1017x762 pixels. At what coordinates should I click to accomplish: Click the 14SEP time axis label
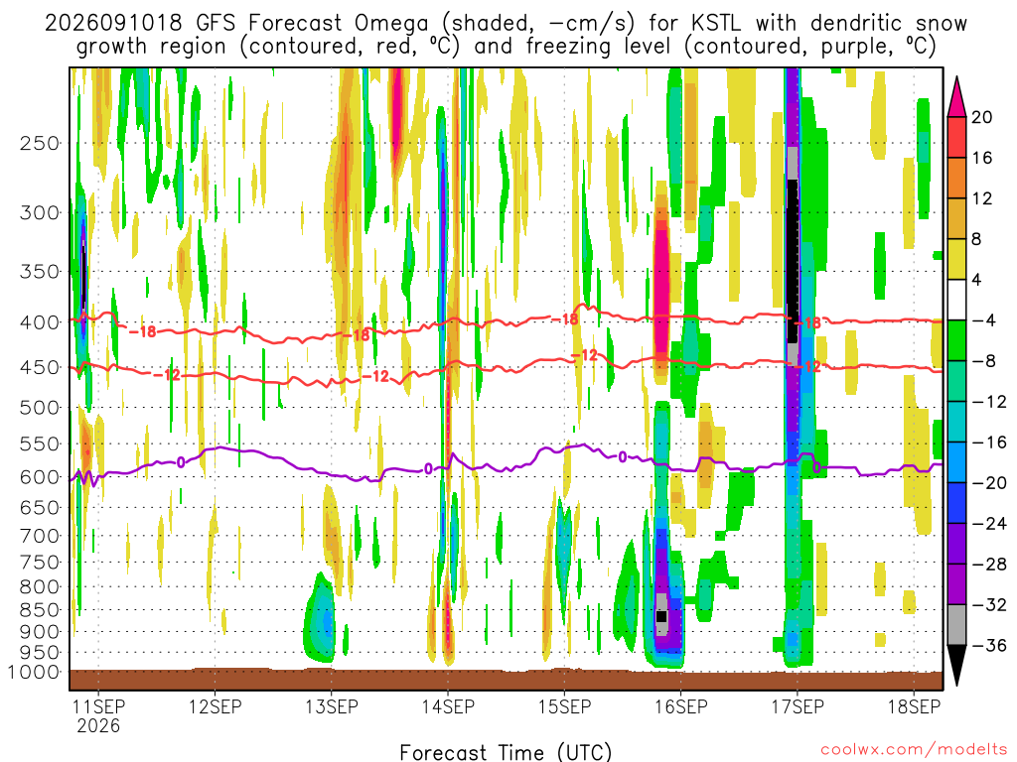point(448,706)
